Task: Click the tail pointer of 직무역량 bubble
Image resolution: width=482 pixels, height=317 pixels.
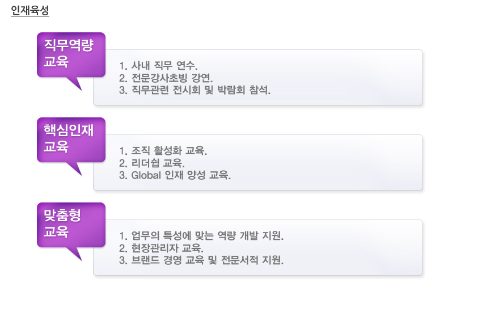Action: click(75, 83)
